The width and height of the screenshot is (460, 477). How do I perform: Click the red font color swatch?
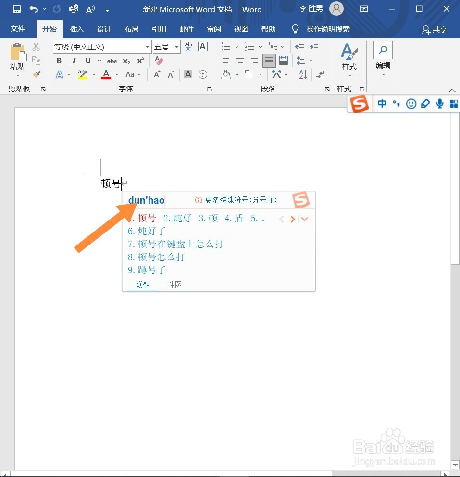106,74
